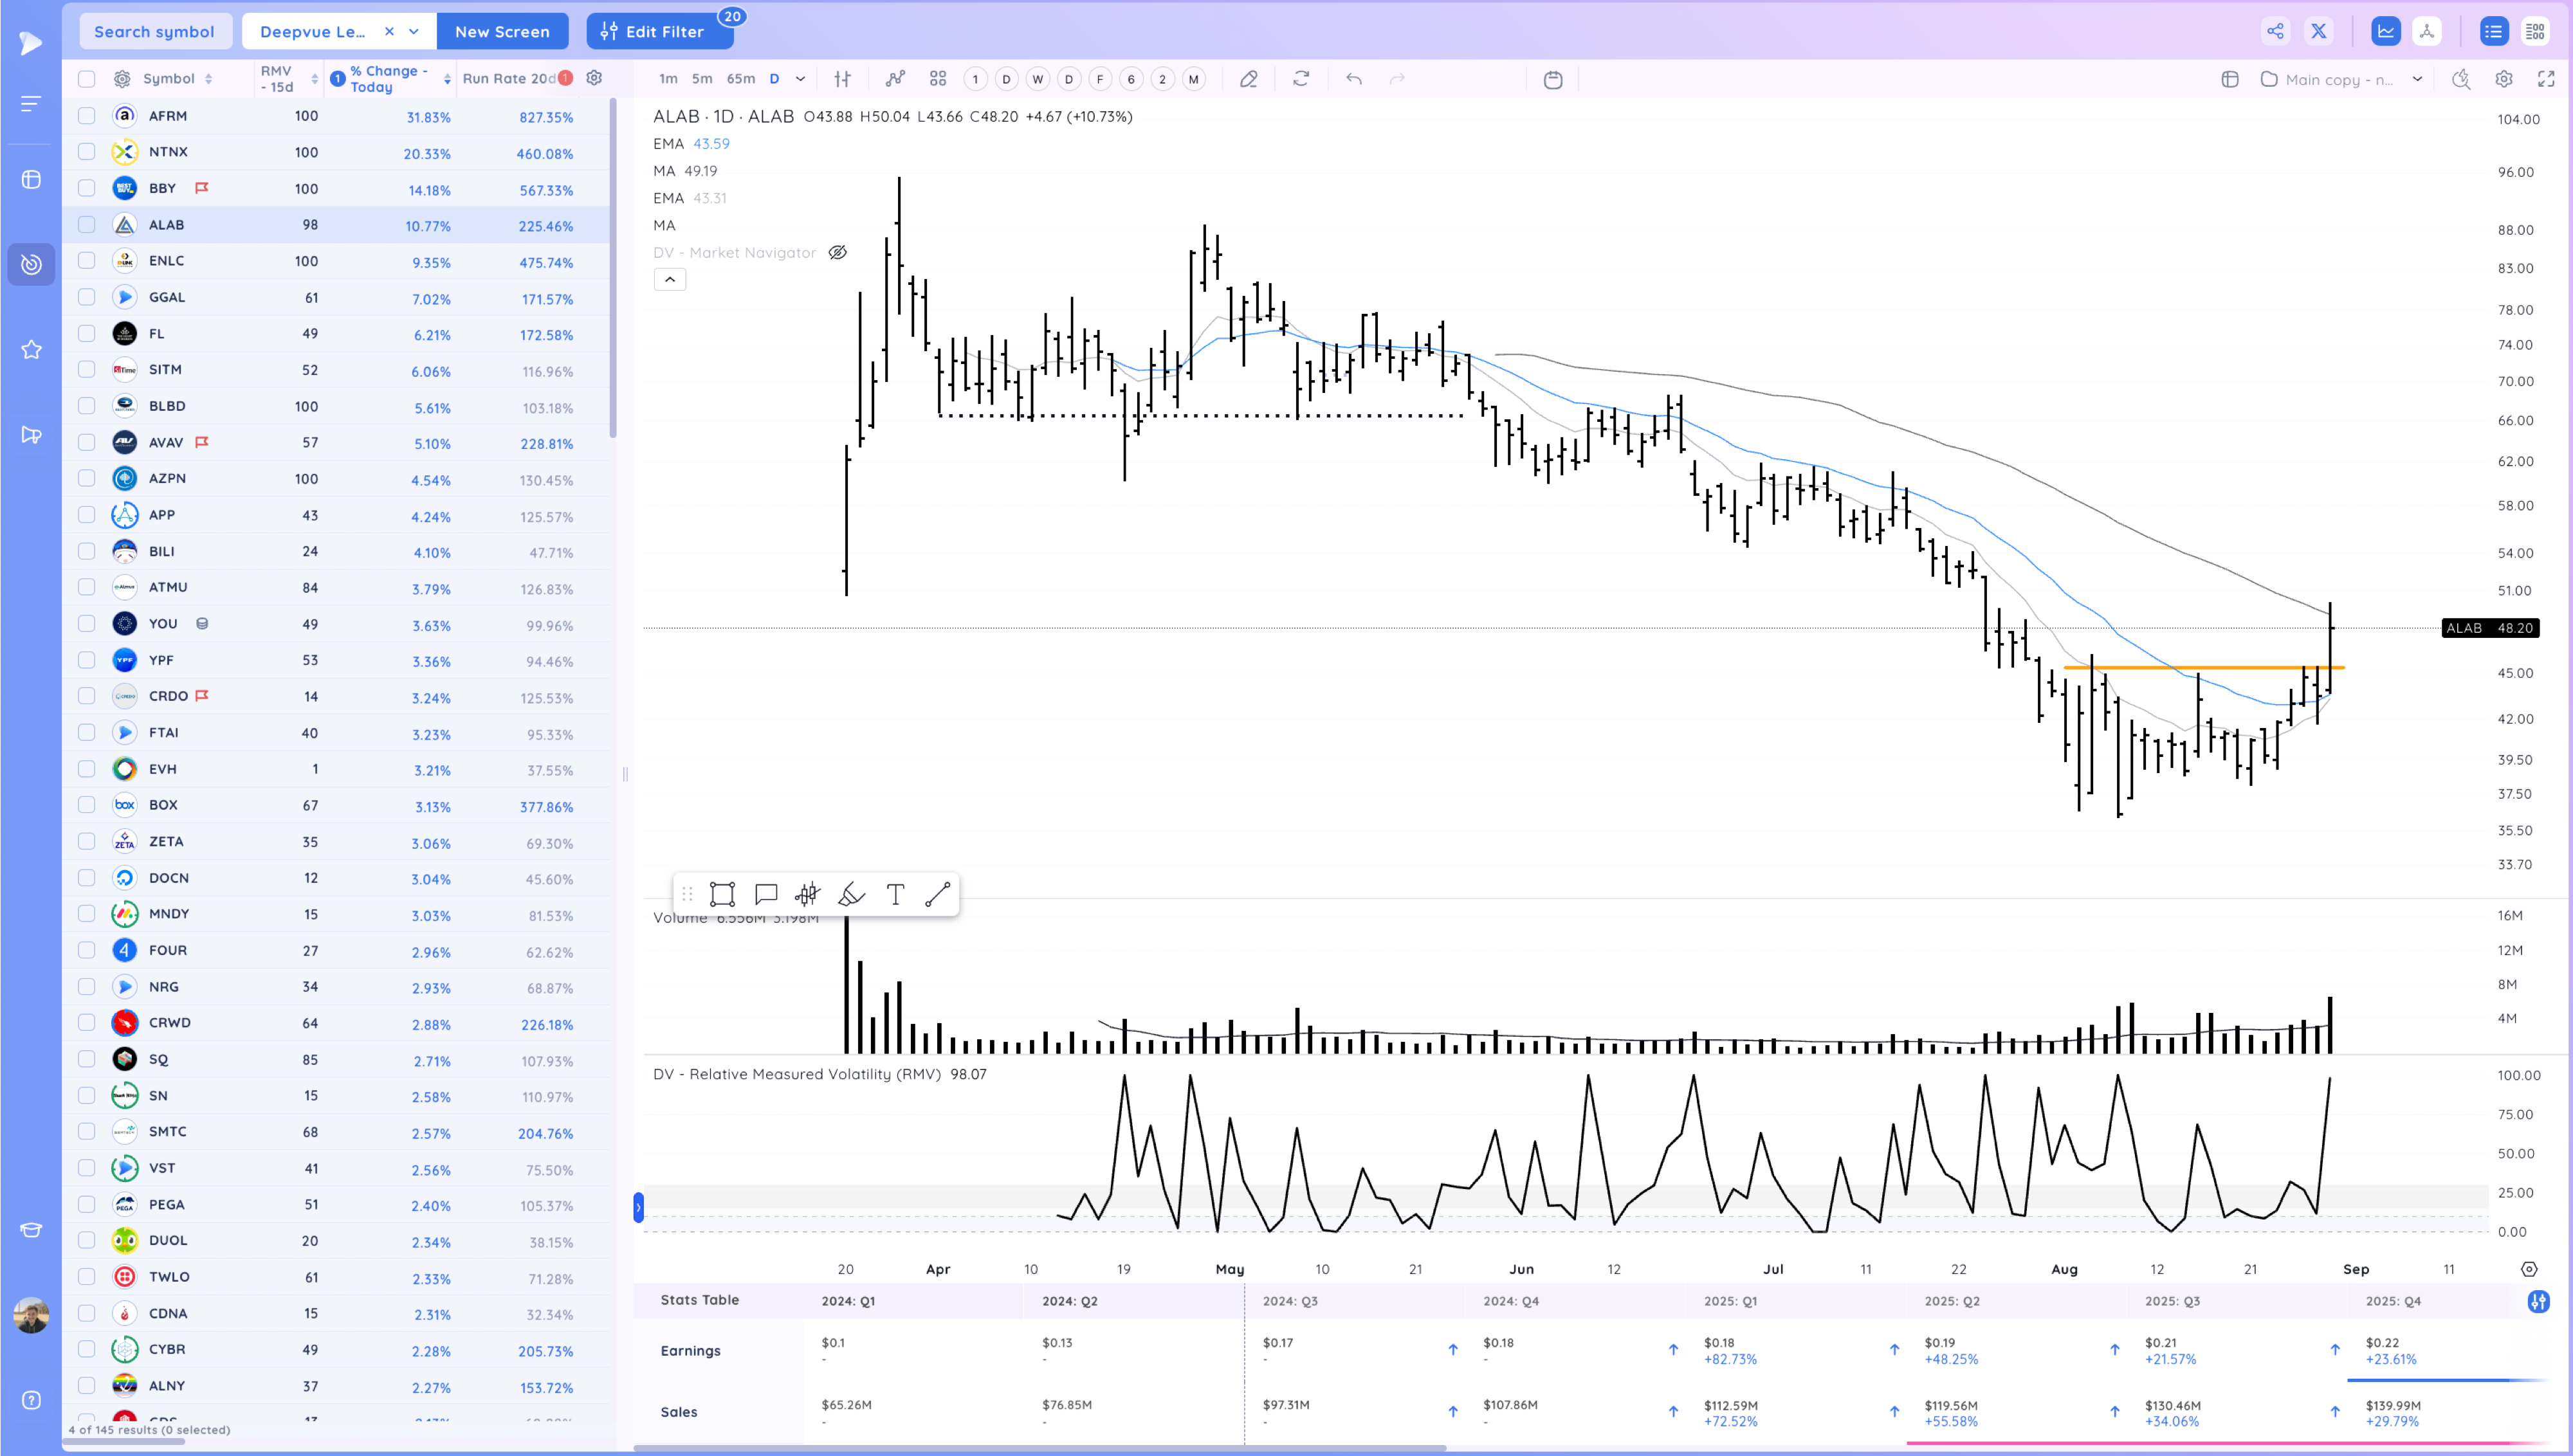Check the NTNX row checkbox

87,152
